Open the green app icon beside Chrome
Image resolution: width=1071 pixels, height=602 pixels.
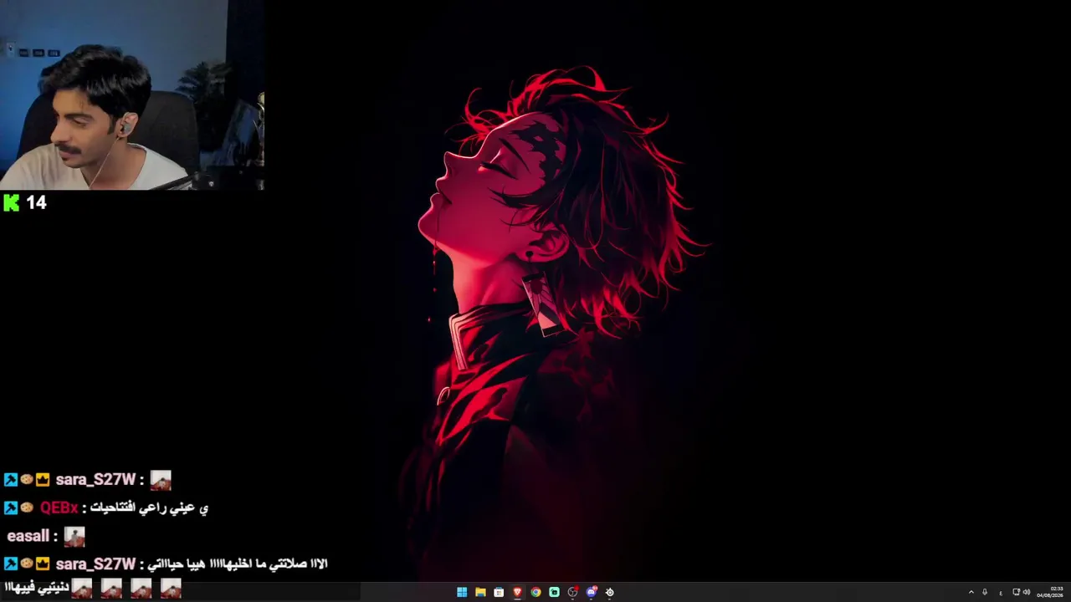554,592
